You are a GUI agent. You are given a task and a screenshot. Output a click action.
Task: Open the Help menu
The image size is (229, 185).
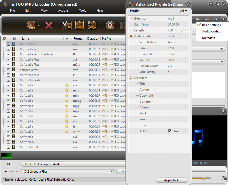(100, 11)
